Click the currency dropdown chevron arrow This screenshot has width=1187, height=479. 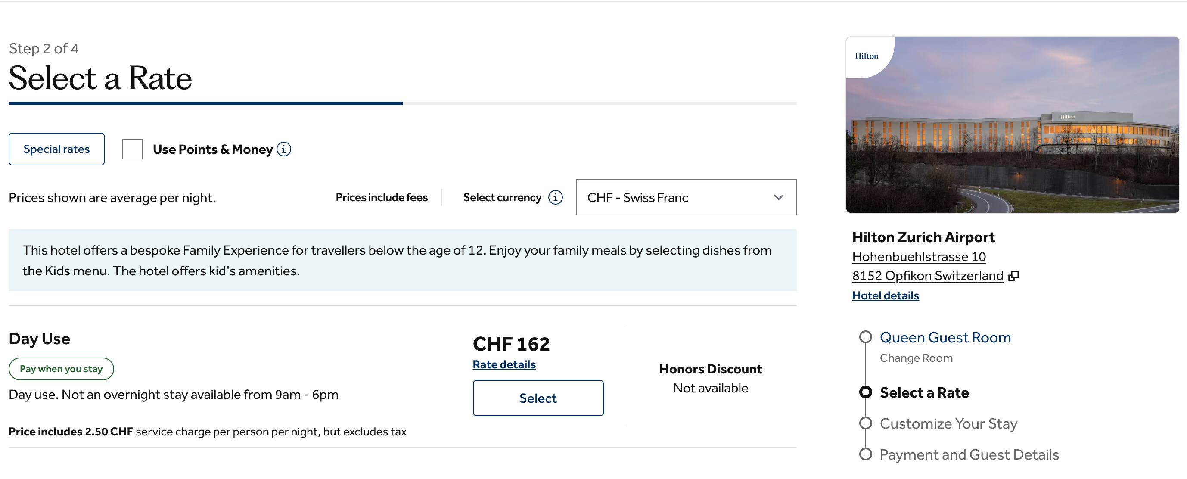pyautogui.click(x=779, y=197)
